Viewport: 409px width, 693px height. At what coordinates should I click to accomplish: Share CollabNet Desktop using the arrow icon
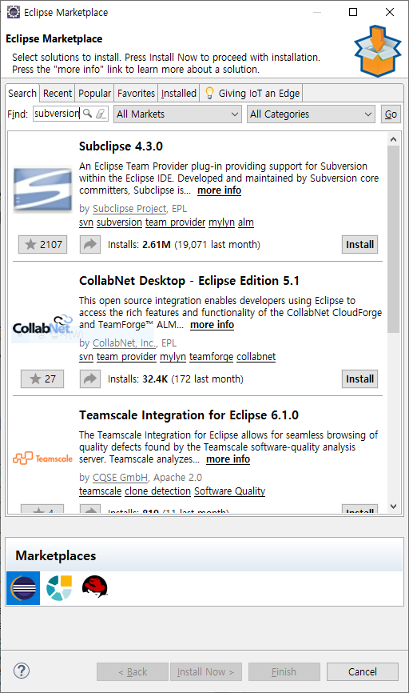click(90, 379)
